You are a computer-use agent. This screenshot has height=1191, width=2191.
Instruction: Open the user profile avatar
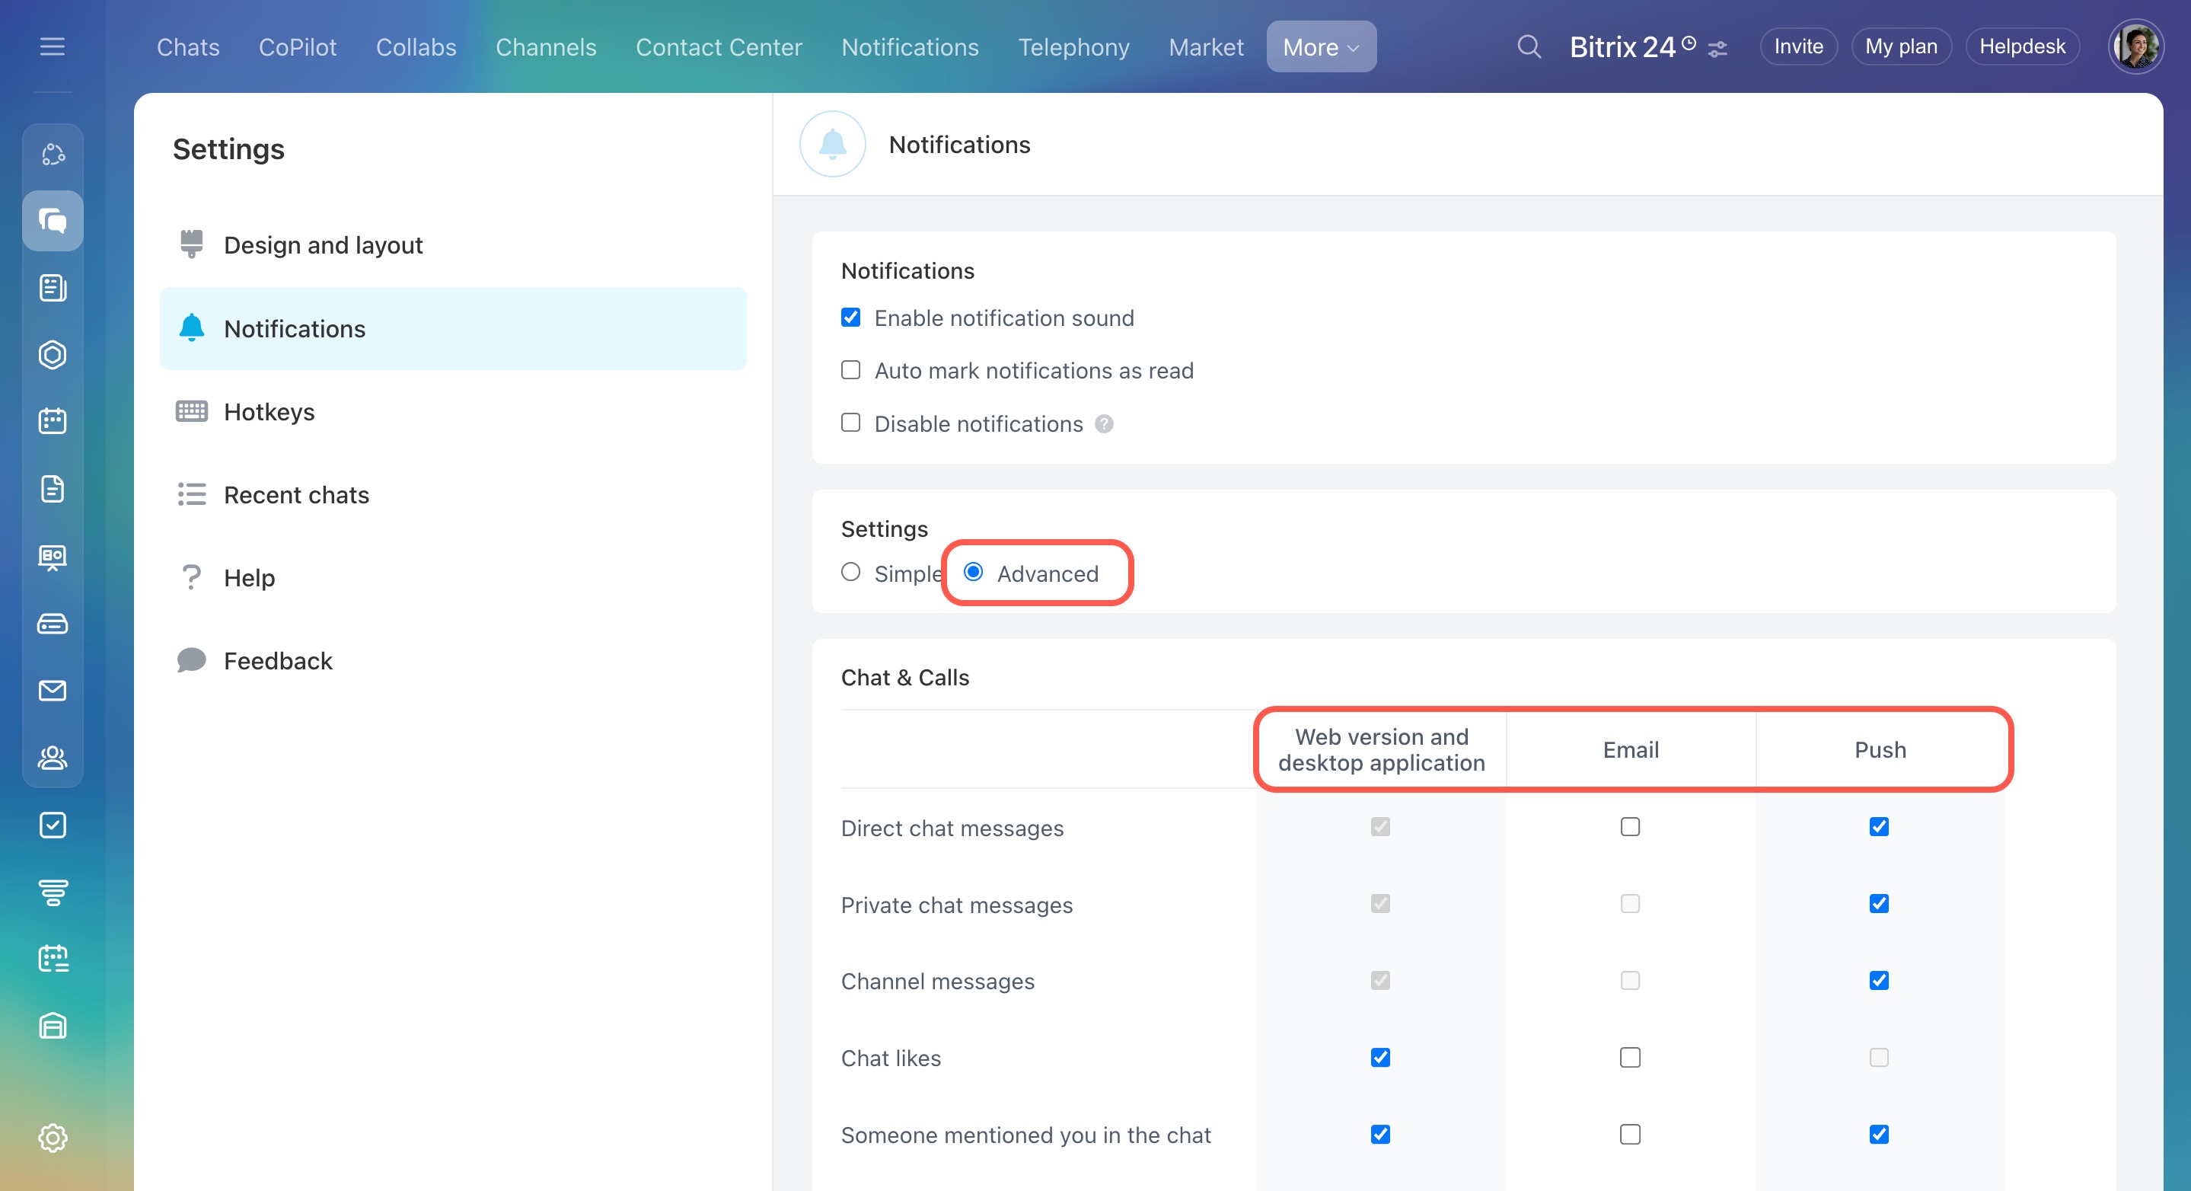[2135, 46]
